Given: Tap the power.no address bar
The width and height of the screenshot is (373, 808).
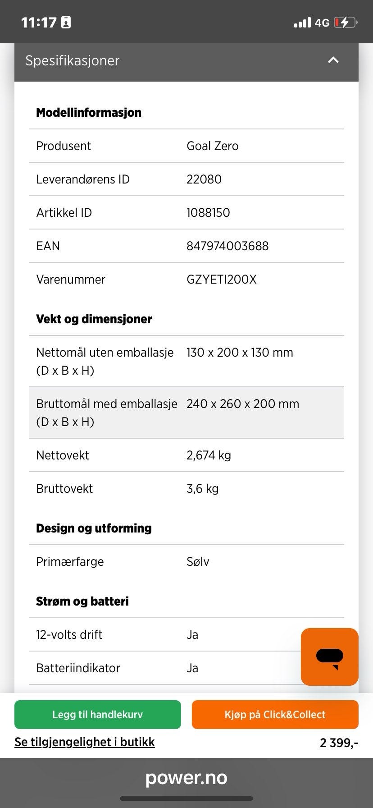Looking at the screenshot, I should pos(186,778).
